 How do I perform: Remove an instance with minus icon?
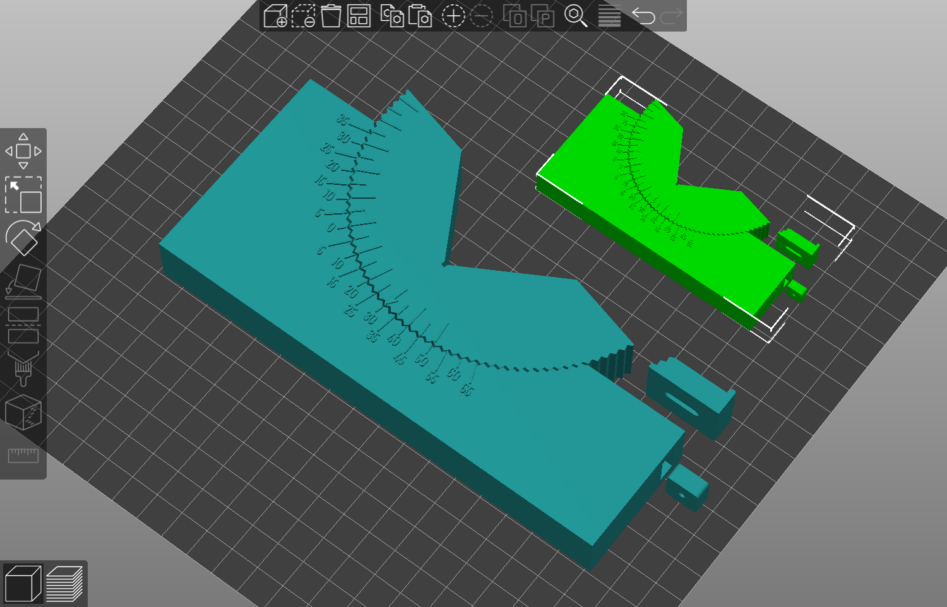pos(482,16)
